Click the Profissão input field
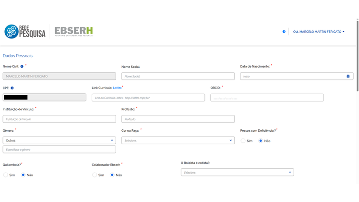Image resolution: width=359 pixels, height=202 pixels. coord(178,119)
